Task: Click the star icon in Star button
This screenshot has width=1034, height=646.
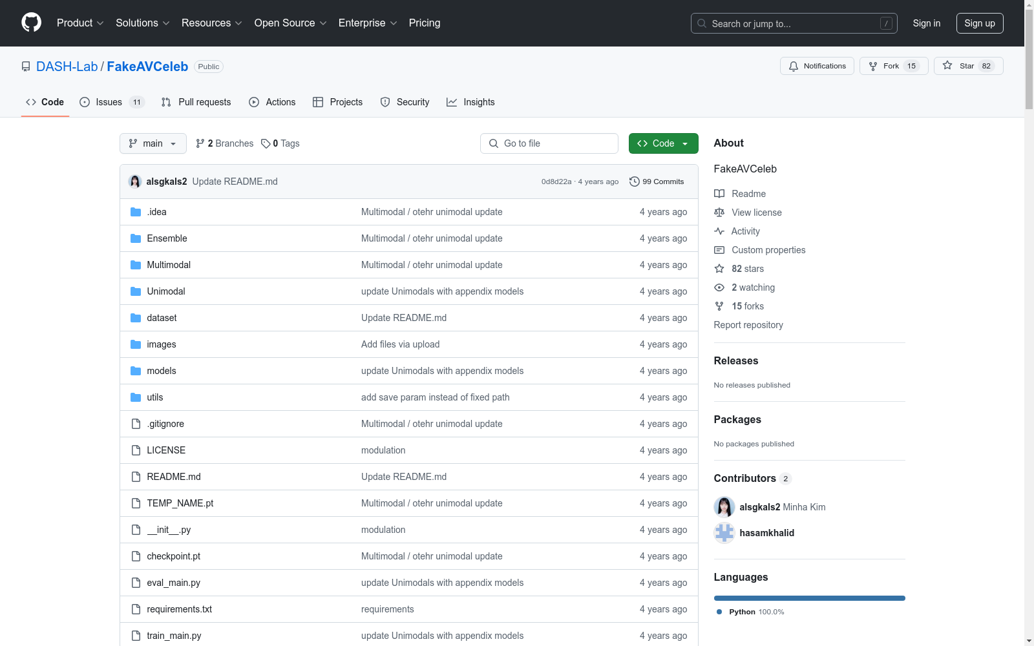Action: [x=947, y=65]
